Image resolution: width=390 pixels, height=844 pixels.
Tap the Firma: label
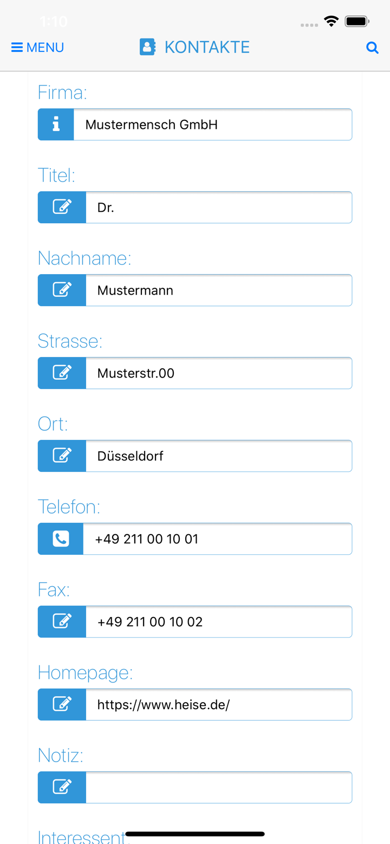tap(62, 93)
